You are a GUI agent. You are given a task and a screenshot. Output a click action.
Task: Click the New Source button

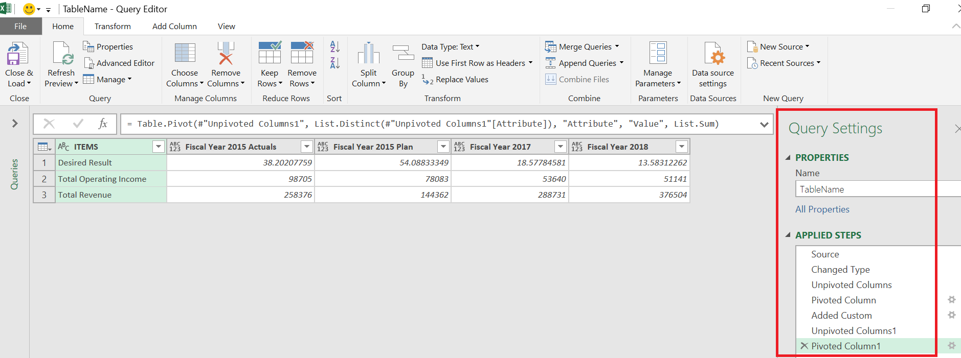point(778,46)
